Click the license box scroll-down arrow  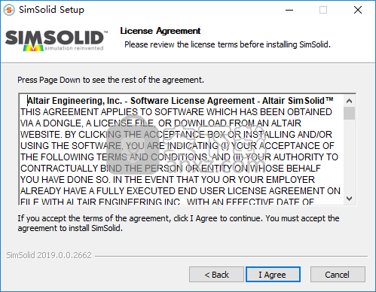click(x=349, y=199)
